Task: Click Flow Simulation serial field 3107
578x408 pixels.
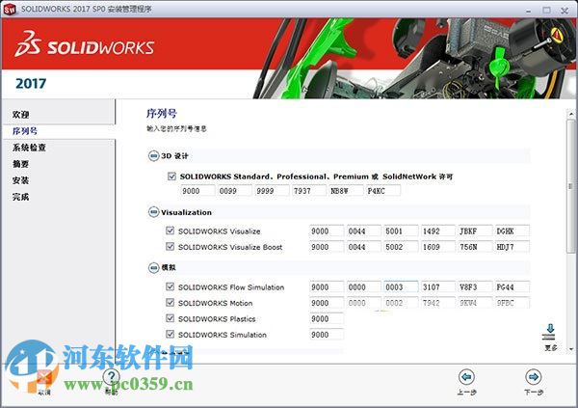Action: [438, 287]
